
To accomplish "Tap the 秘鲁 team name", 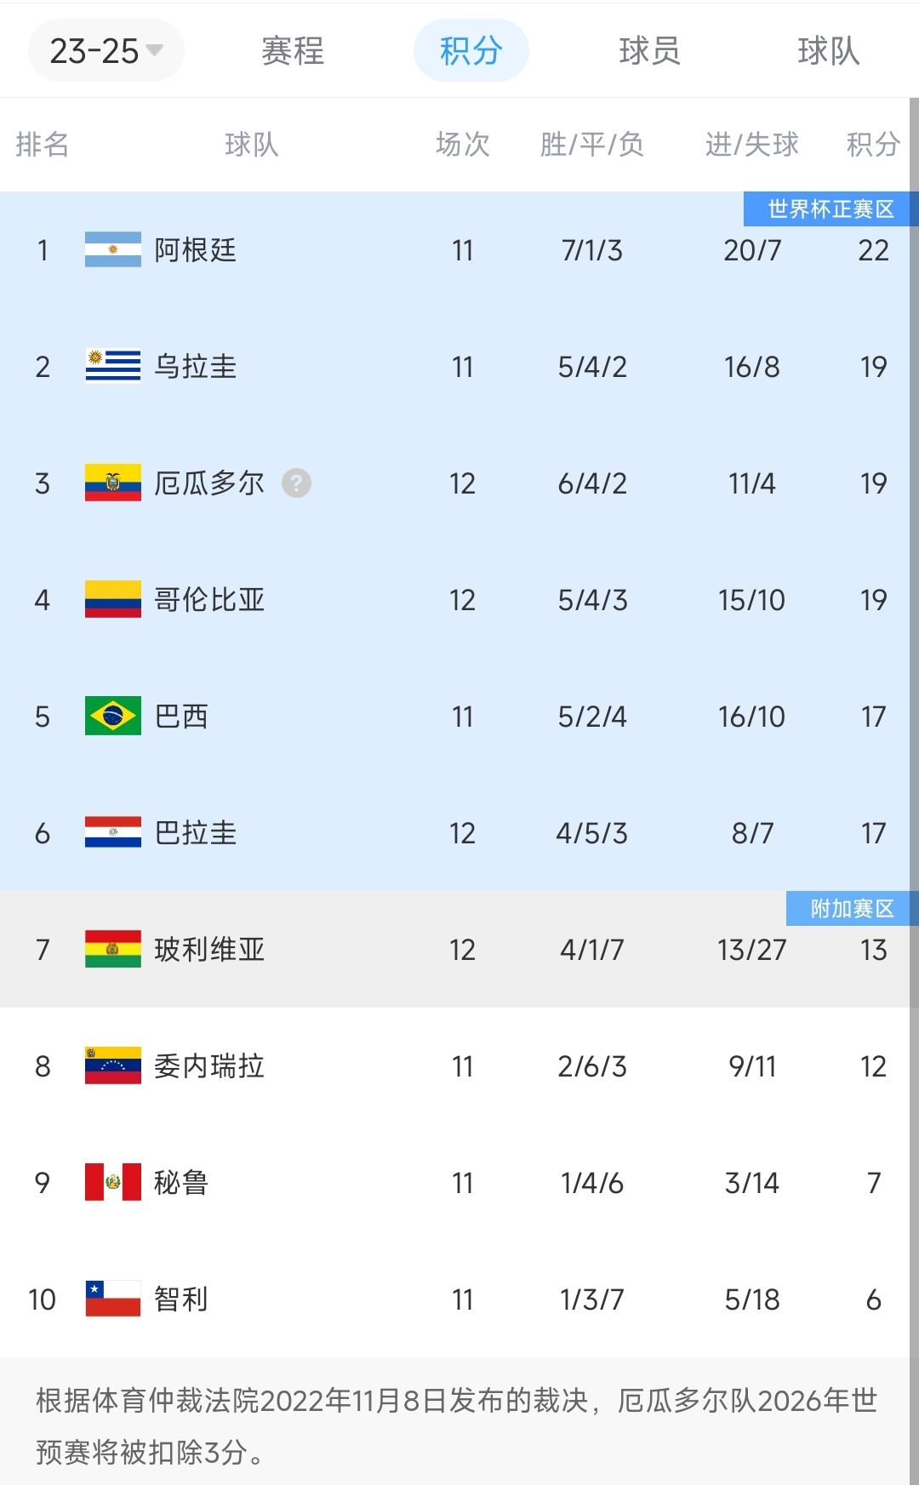I will [181, 1183].
